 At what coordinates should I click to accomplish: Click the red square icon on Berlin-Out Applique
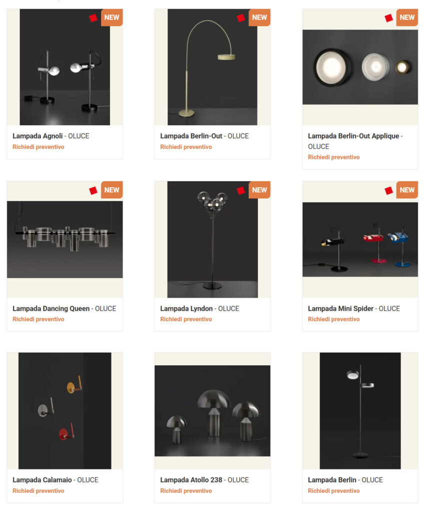(388, 18)
